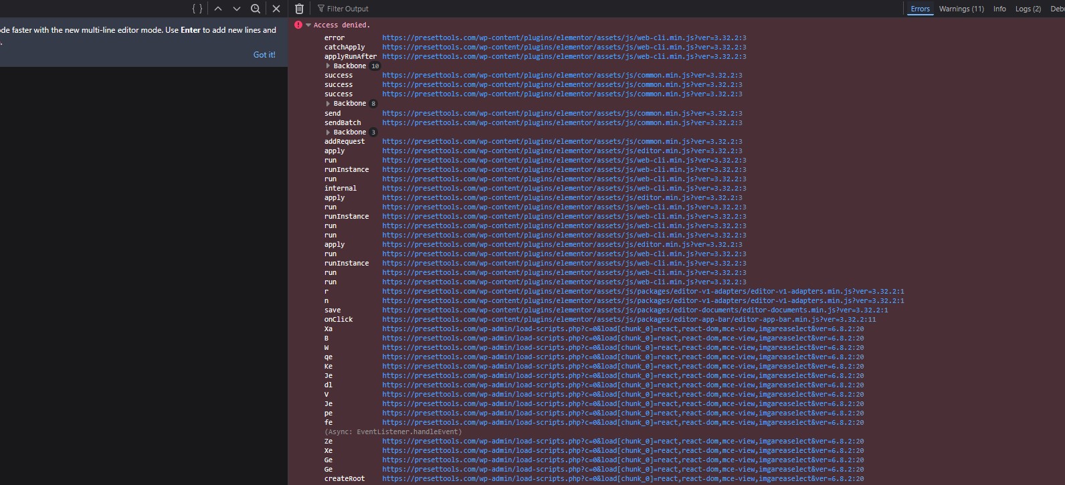Open the load-scripts link in the Ze row
The width and height of the screenshot is (1065, 485).
(x=623, y=442)
